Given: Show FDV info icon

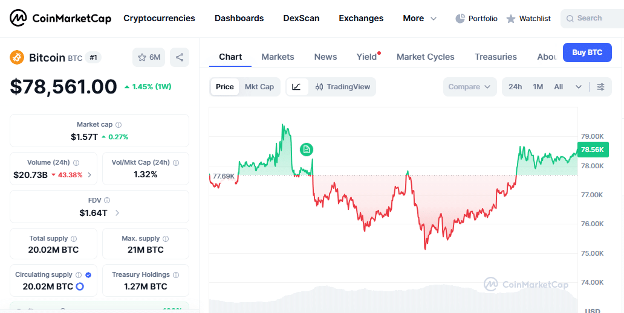Looking at the screenshot, I should point(106,200).
